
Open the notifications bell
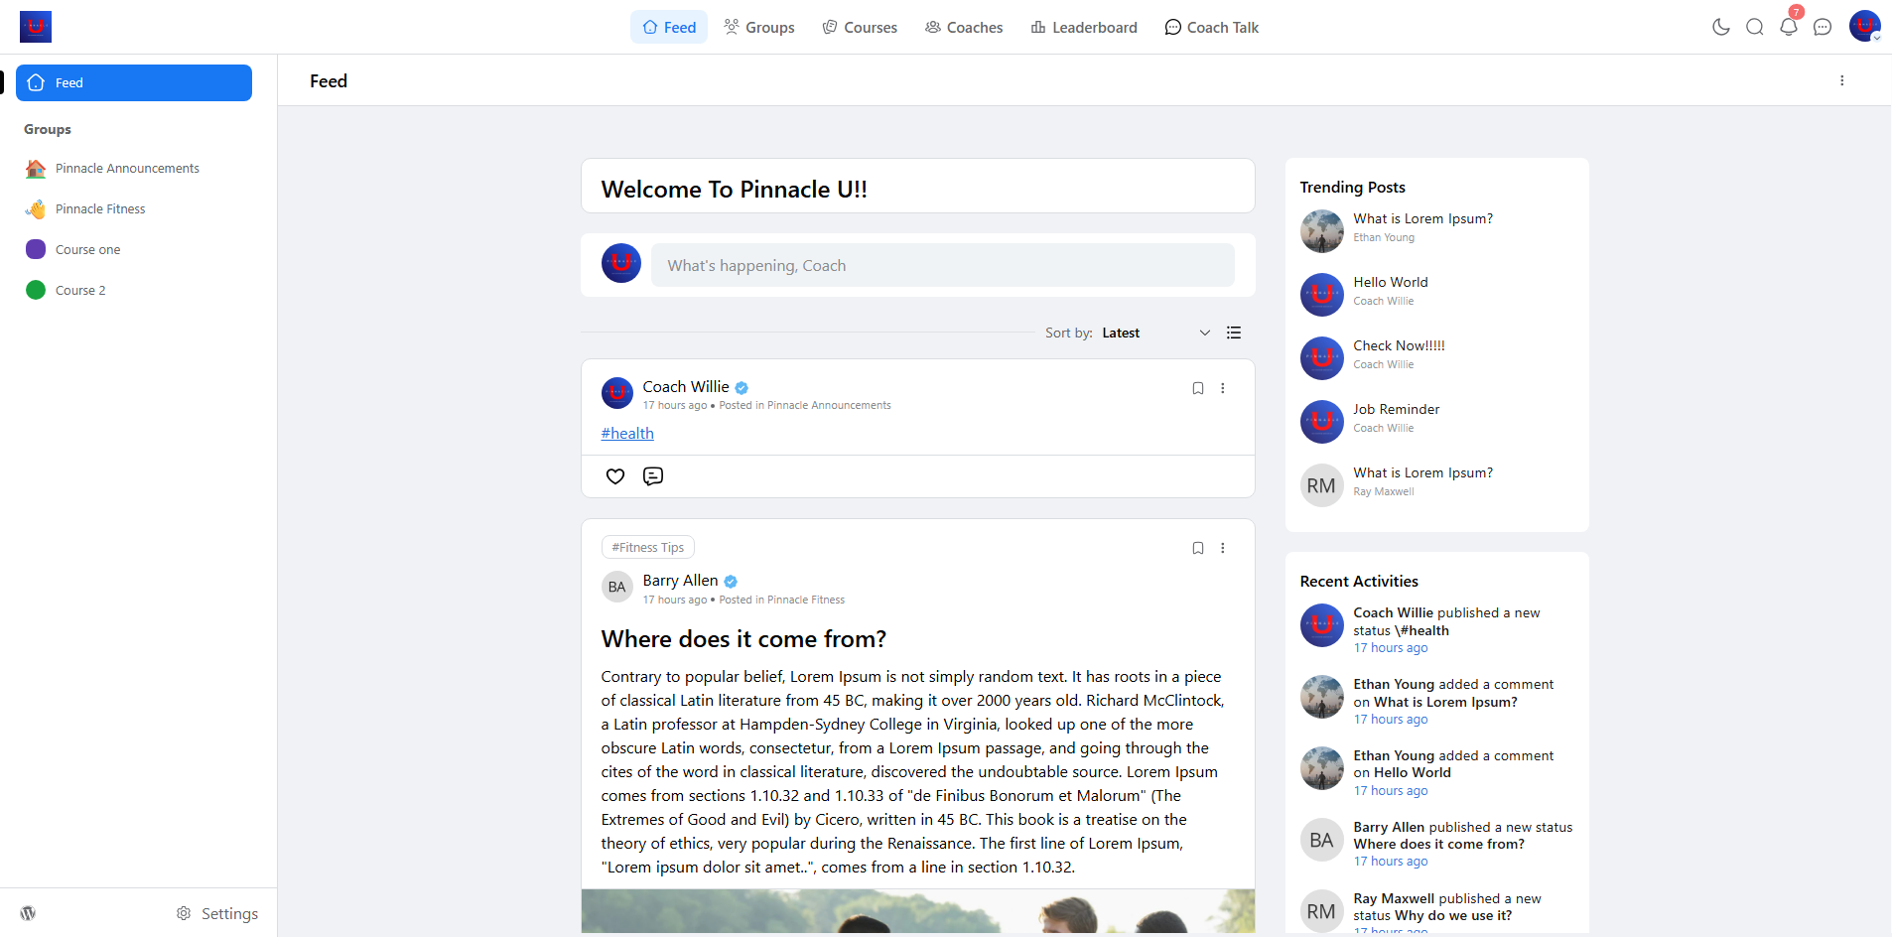coord(1788,27)
